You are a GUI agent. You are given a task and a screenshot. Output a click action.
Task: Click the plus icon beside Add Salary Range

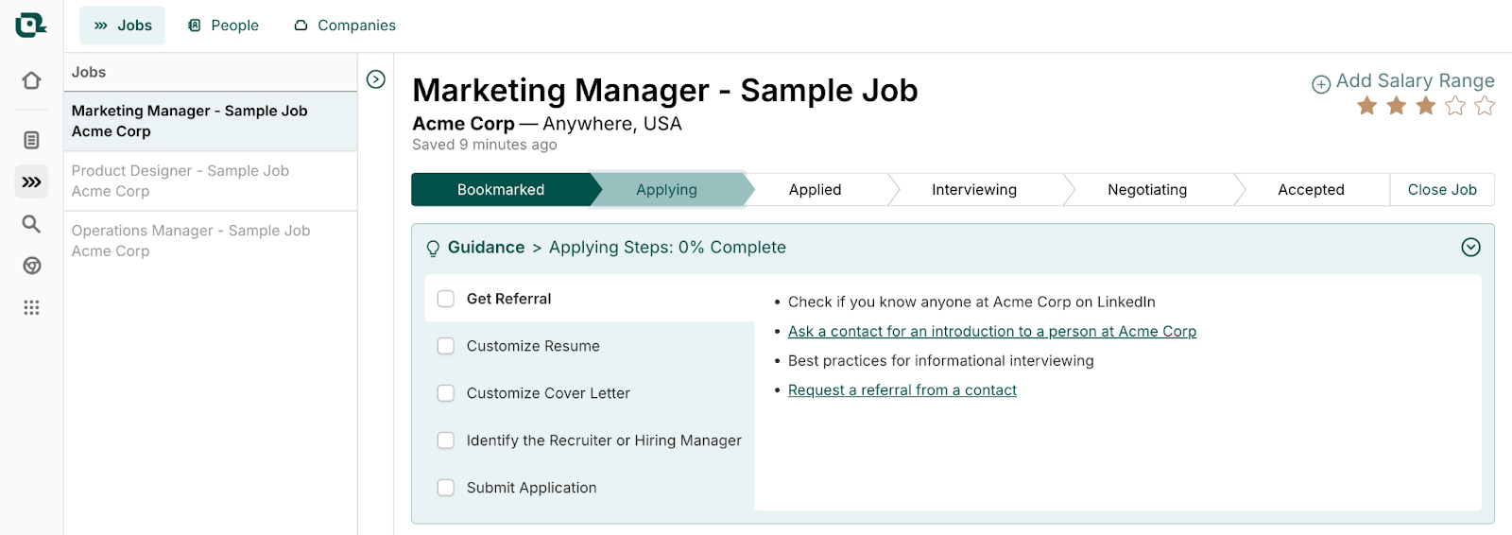[1321, 84]
